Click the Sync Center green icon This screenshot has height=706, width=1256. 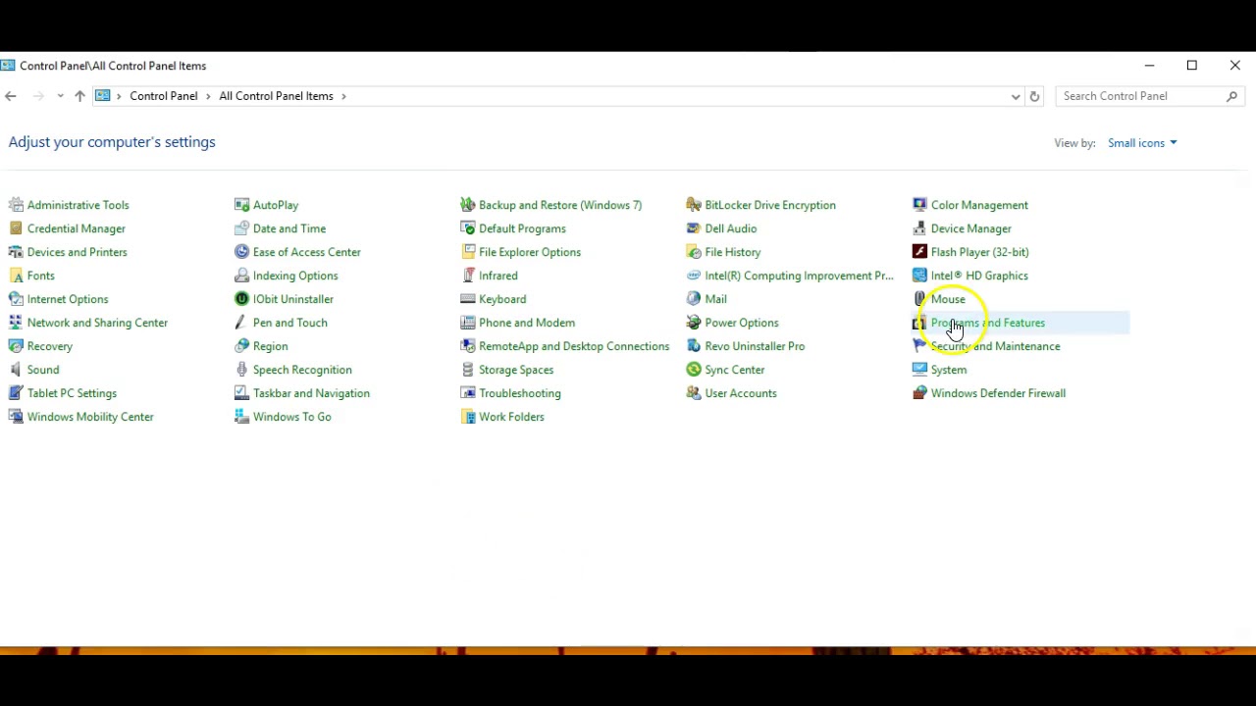point(694,370)
